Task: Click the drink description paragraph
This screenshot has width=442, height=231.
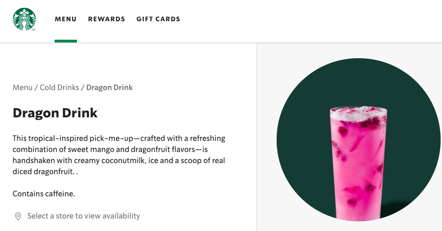Action: point(119,155)
